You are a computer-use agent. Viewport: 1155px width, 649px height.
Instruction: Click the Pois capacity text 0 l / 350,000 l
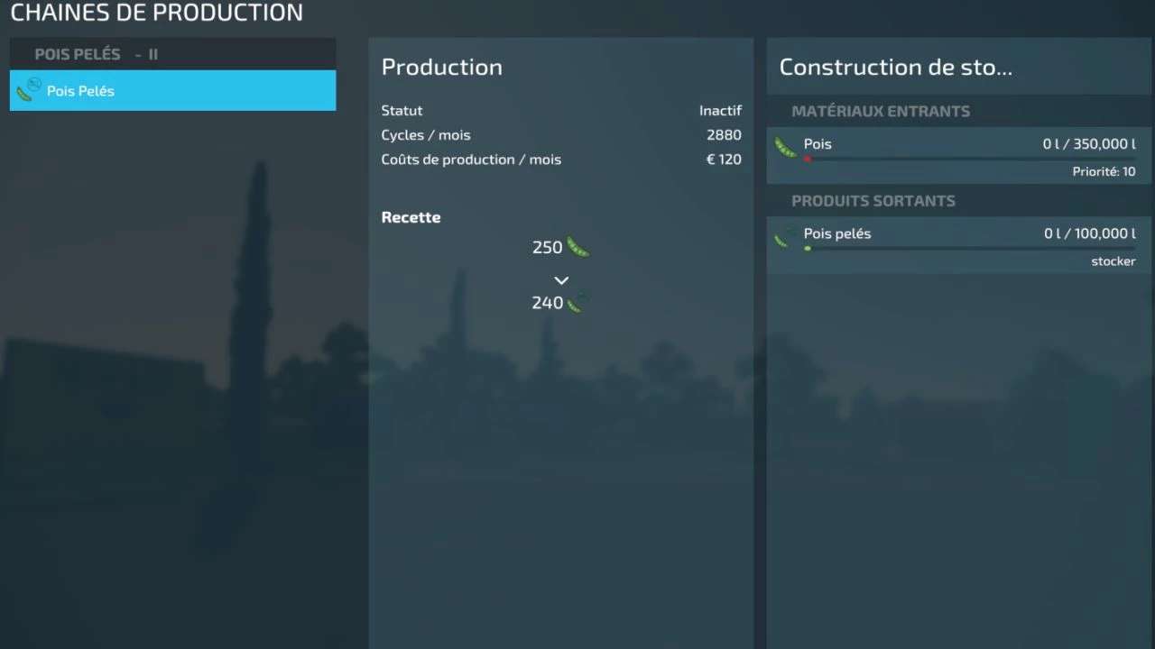pyautogui.click(x=1089, y=144)
